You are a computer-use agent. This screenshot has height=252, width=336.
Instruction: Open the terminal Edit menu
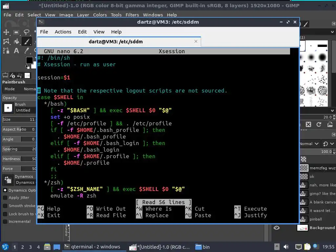[82, 32]
